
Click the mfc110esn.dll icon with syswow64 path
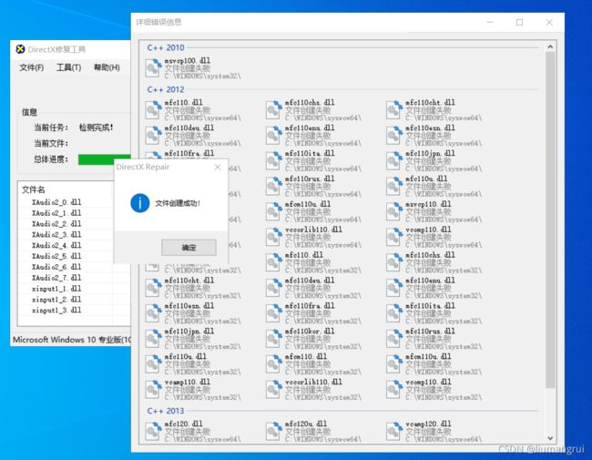coord(394,135)
